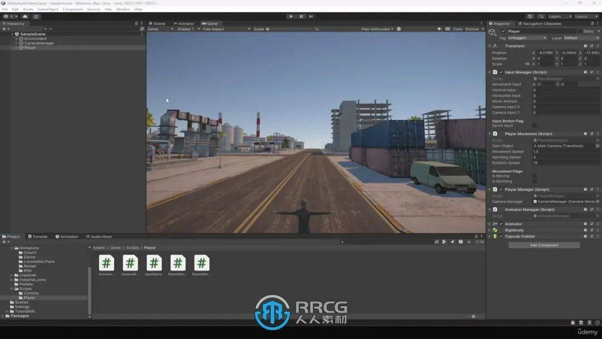Viewport: 602px width, 339px height.
Task: Select the AnimatorManager script file icon
Action: click(106, 263)
